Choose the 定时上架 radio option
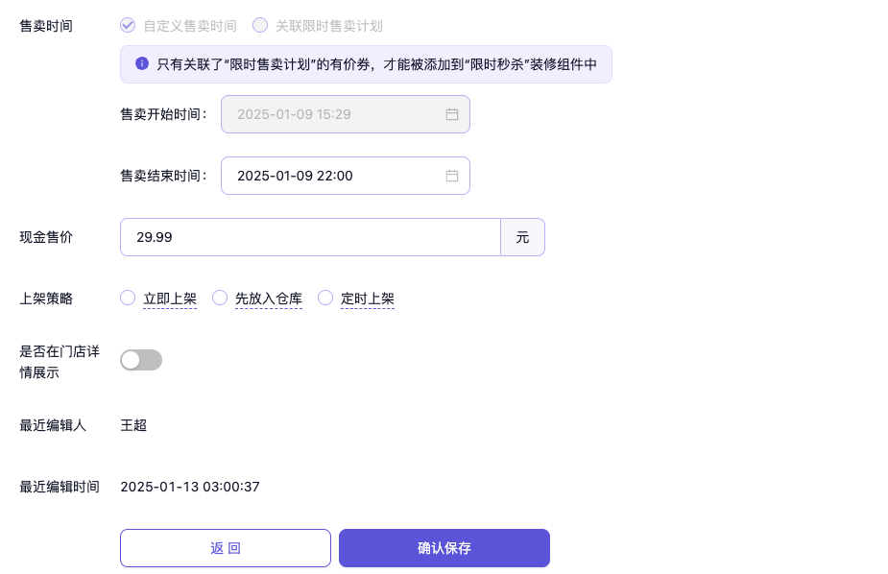The width and height of the screenshot is (888, 574). tap(325, 299)
